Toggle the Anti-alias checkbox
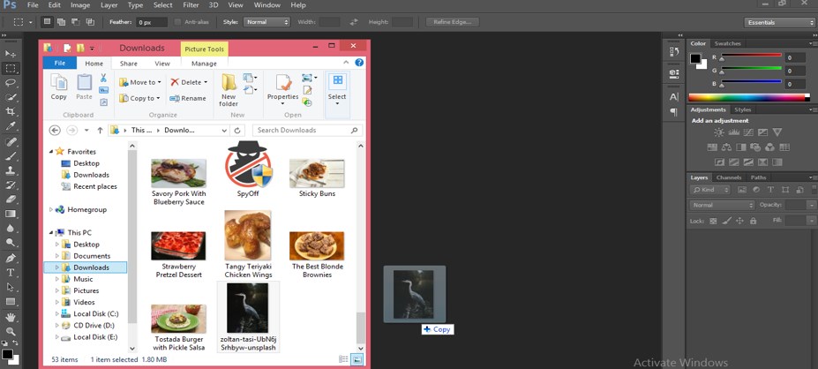The image size is (818, 369). point(178,22)
